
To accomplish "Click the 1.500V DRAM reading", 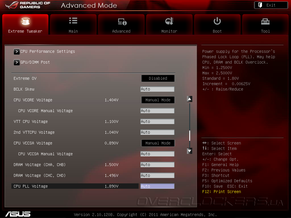I will pyautogui.click(x=111, y=165).
